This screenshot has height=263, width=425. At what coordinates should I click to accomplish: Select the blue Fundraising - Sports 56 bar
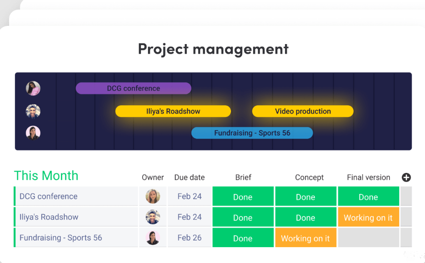point(252,133)
